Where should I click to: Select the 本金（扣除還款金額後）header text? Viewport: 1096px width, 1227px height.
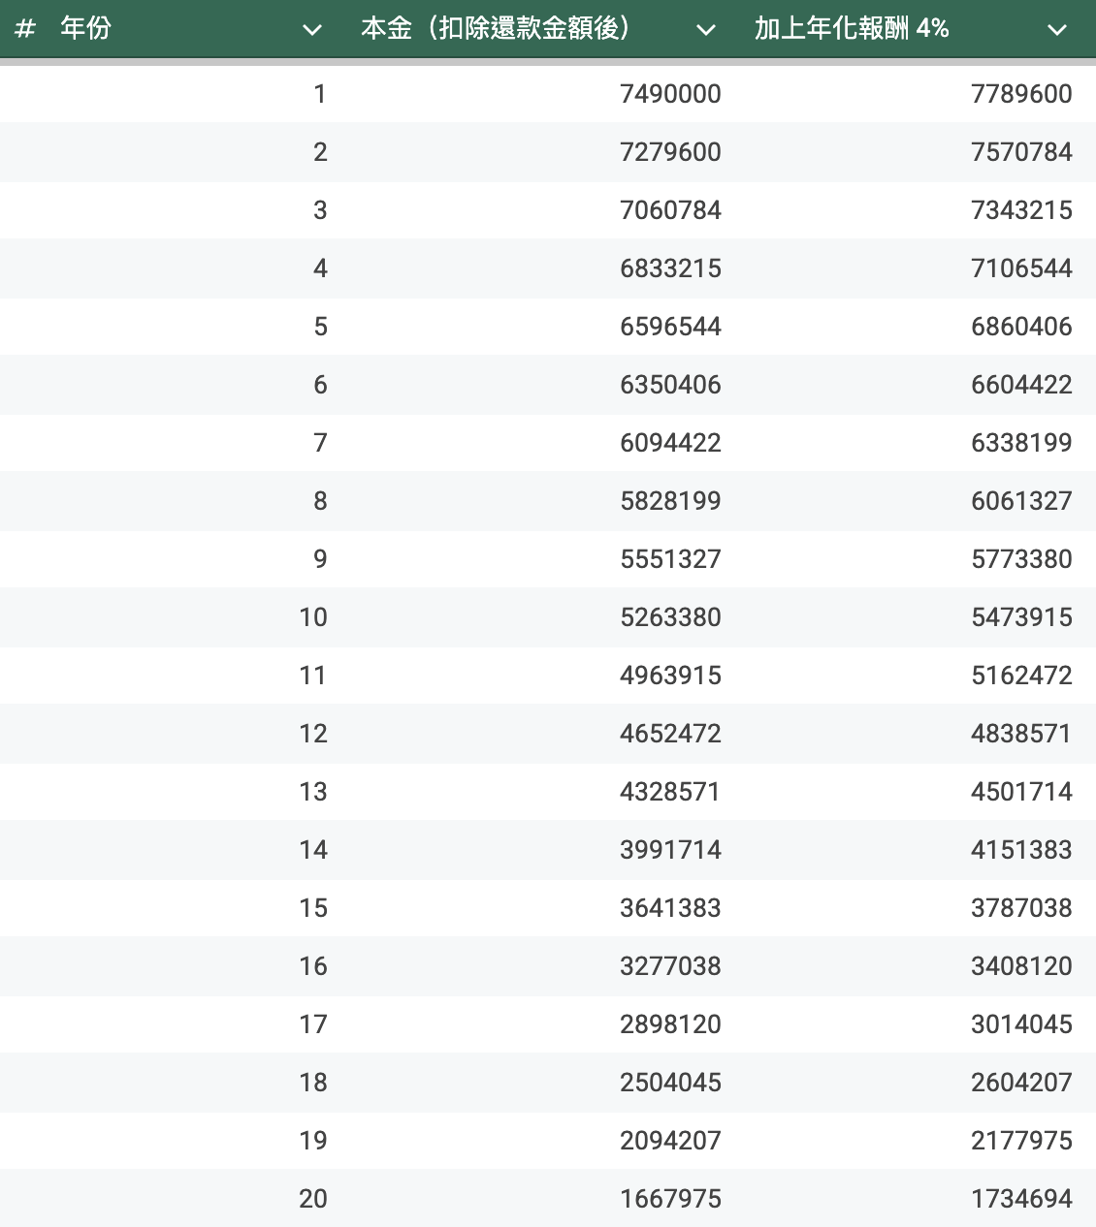[x=496, y=29]
